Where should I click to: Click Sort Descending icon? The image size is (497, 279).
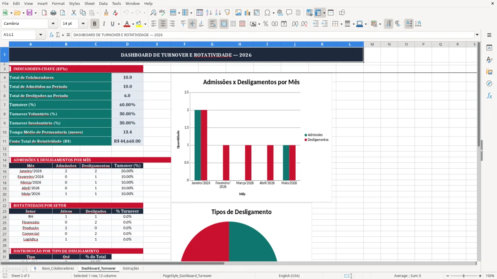click(x=218, y=13)
